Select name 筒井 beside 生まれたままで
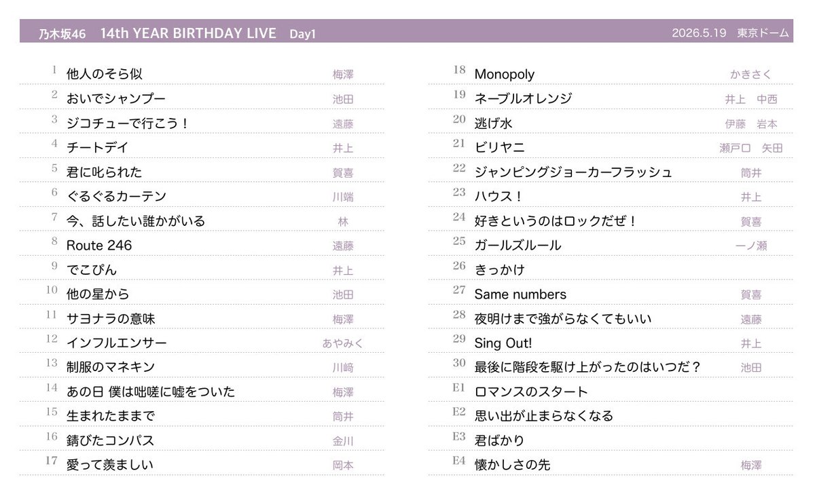The image size is (815, 479). click(343, 417)
